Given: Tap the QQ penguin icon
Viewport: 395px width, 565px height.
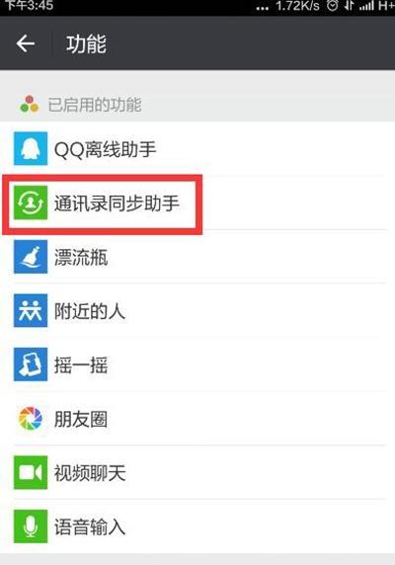Looking at the screenshot, I should point(31,148).
